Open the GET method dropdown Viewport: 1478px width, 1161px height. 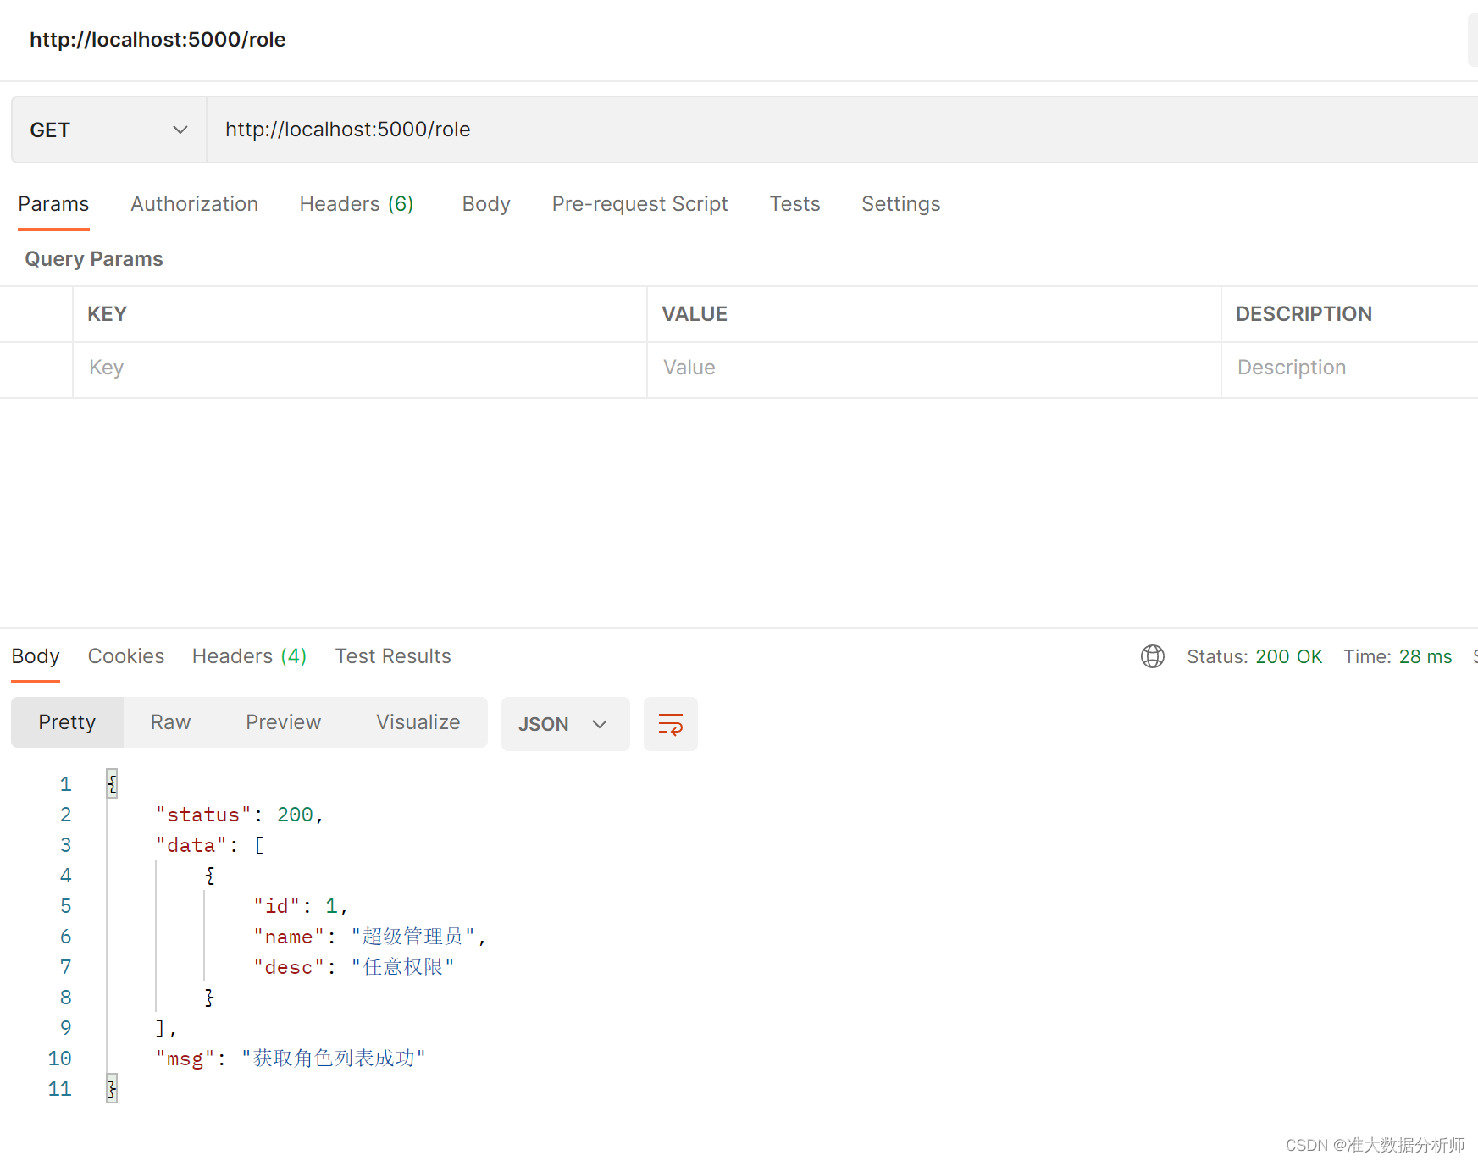[108, 130]
